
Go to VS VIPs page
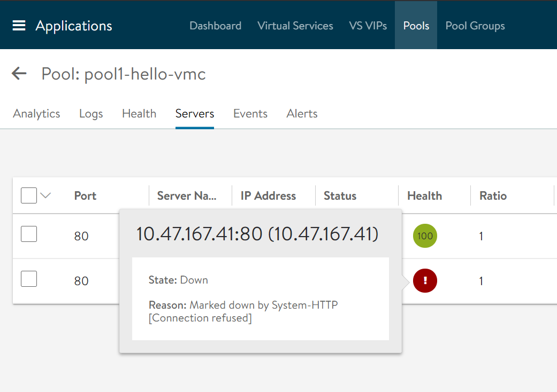(x=368, y=26)
